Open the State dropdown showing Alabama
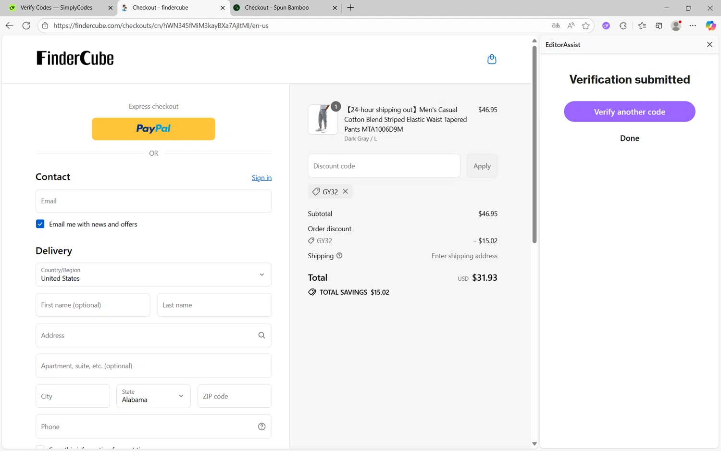This screenshot has width=721, height=451. coord(153,396)
